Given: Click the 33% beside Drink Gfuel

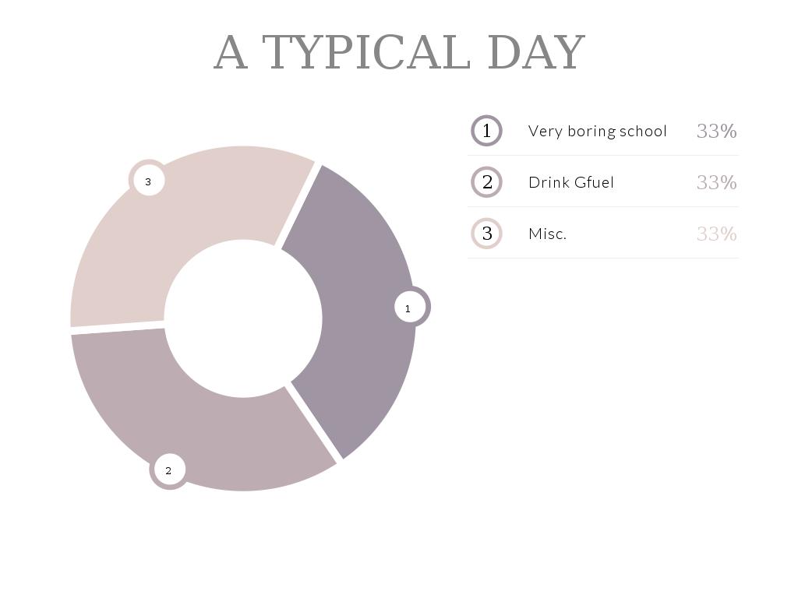Looking at the screenshot, I should 716,182.
